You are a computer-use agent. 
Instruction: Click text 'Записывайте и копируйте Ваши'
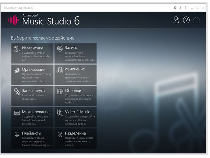tap(75, 55)
